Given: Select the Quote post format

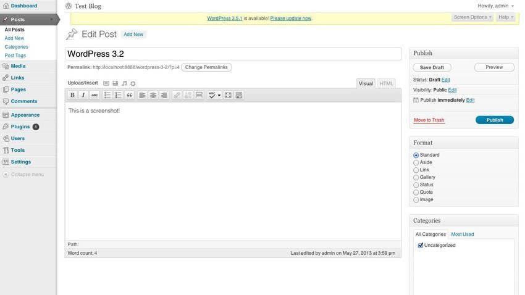Looking at the screenshot, I should [x=416, y=193].
